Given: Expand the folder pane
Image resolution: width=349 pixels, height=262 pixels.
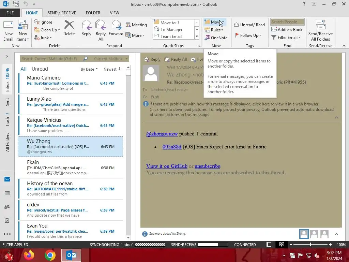Looking at the screenshot, I should pyautogui.click(x=7, y=57).
